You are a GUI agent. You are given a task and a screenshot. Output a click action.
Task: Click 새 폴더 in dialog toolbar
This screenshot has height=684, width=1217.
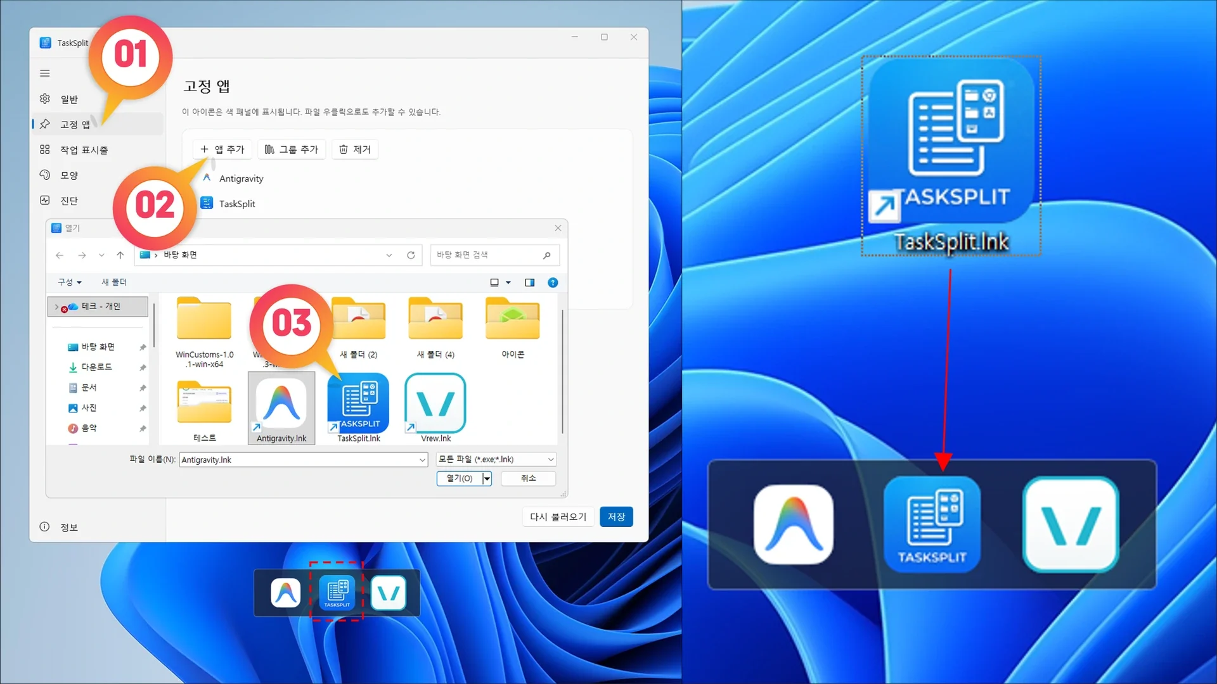[114, 282]
